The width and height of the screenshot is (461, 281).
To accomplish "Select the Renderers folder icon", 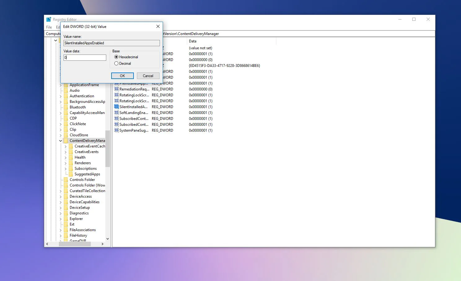I will click(x=71, y=163).
